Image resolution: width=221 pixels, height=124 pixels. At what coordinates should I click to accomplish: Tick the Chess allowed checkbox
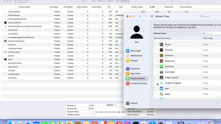coord(157,44)
